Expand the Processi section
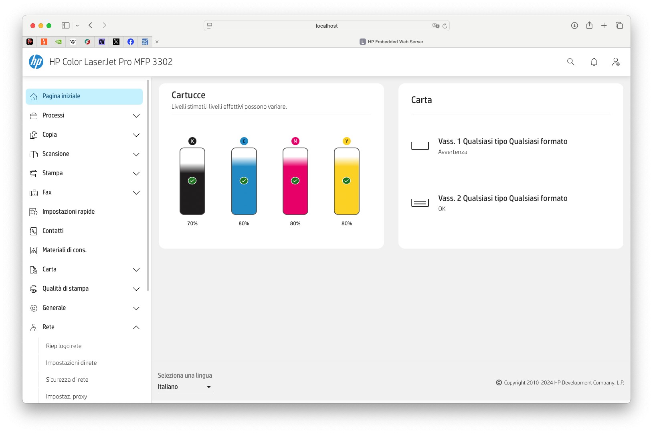The image size is (653, 433). tap(136, 116)
